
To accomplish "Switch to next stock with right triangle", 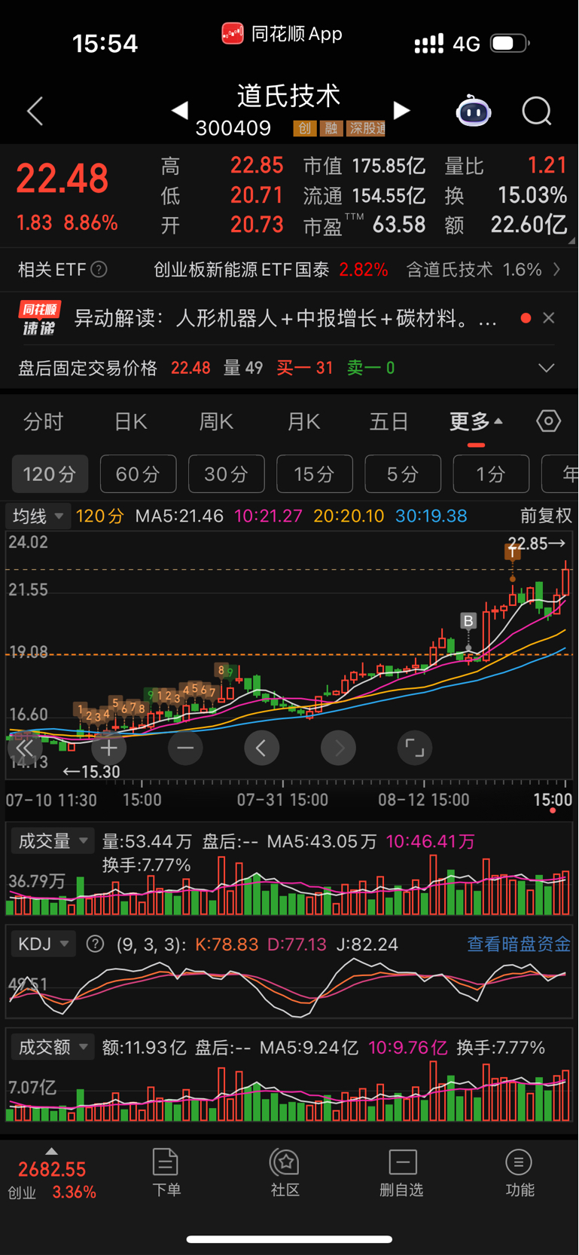I will (402, 111).
